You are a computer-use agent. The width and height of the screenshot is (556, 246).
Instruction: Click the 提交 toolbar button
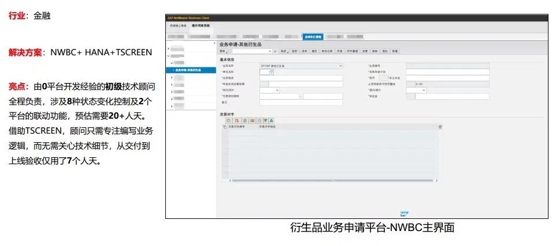point(314,51)
